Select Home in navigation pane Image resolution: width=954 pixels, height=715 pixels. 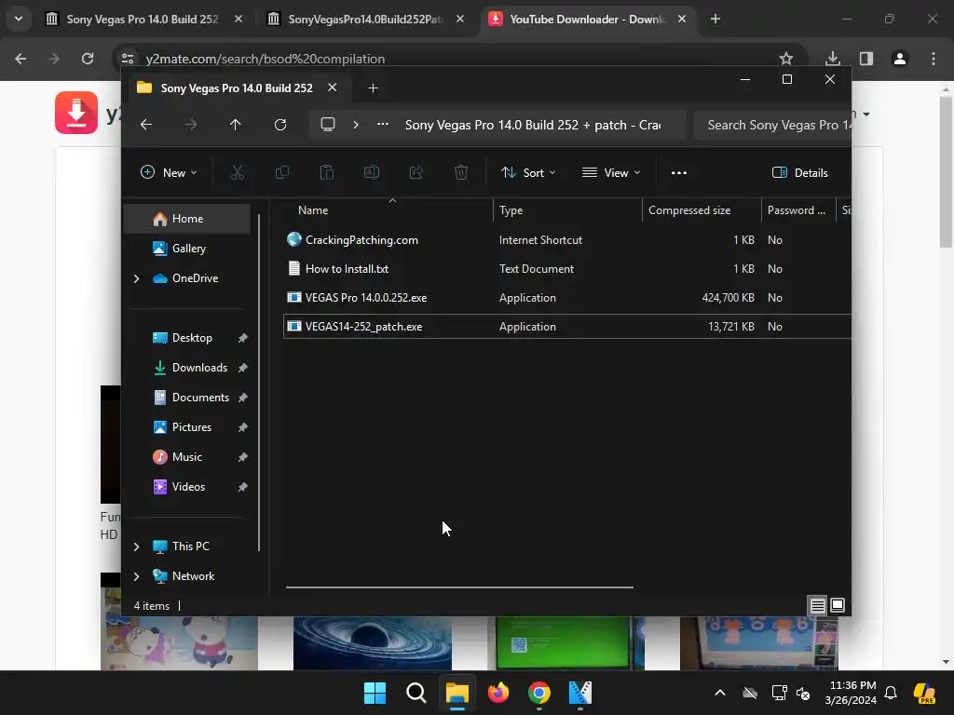click(x=186, y=219)
